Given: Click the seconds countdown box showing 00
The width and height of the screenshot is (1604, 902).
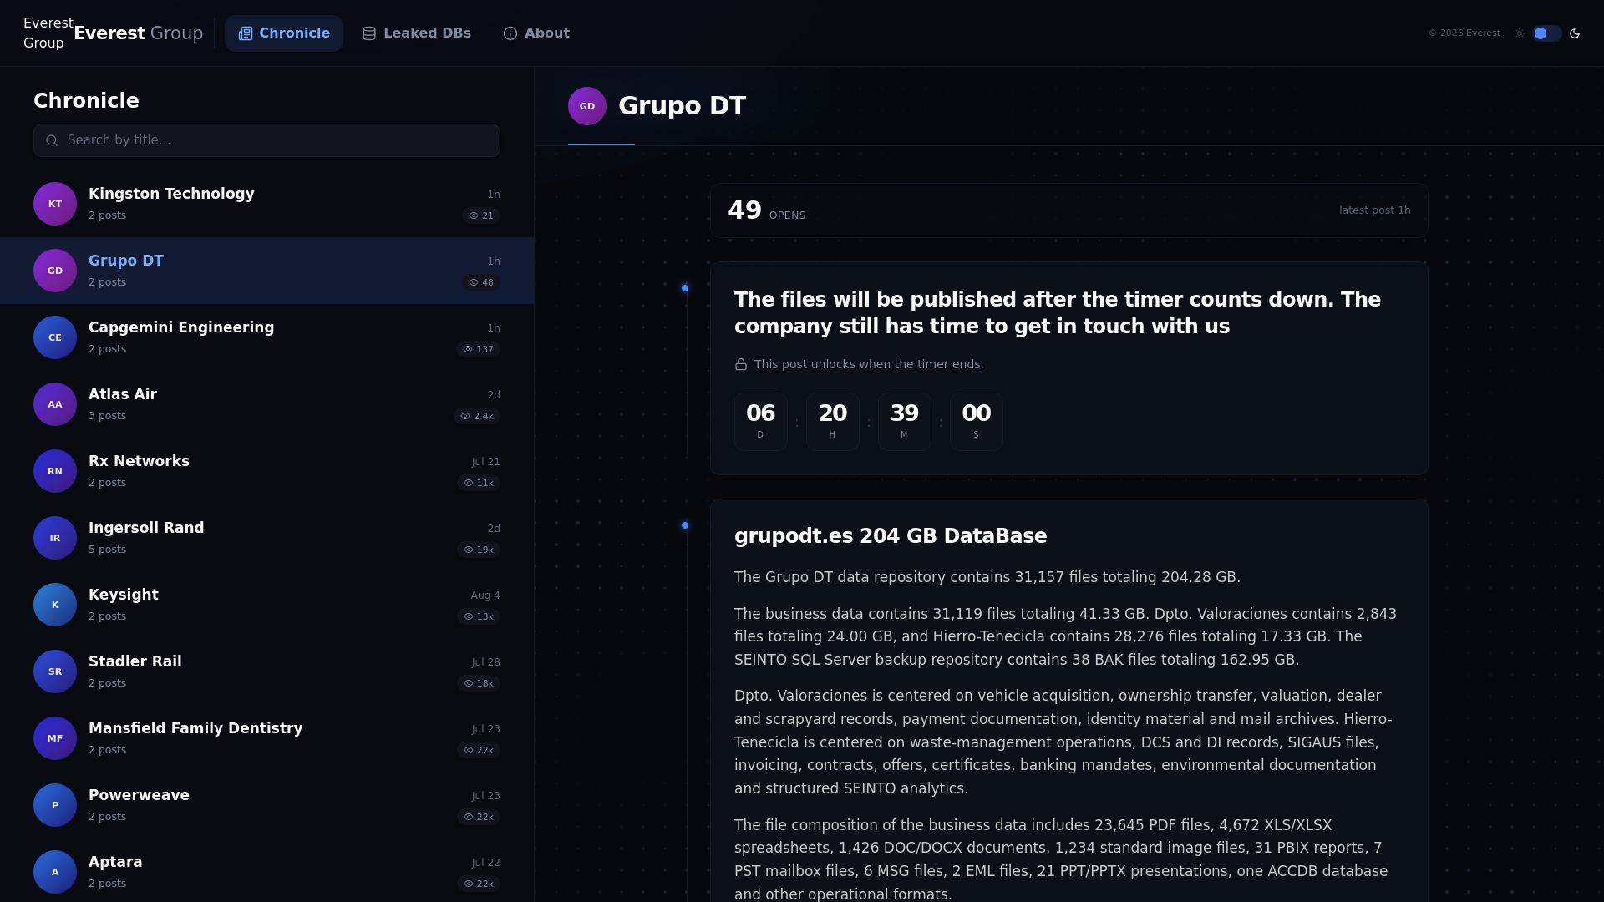Looking at the screenshot, I should (x=977, y=422).
